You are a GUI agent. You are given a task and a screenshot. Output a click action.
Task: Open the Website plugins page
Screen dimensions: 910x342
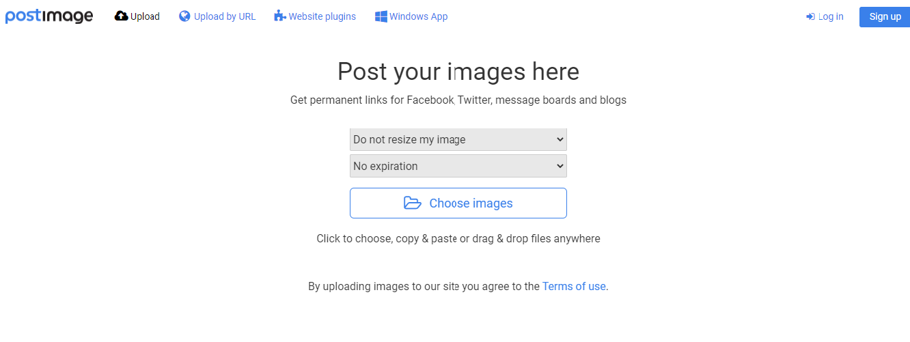coord(322,16)
